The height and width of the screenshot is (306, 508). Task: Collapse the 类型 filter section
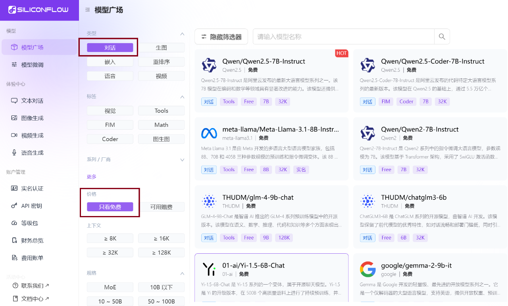click(x=182, y=34)
